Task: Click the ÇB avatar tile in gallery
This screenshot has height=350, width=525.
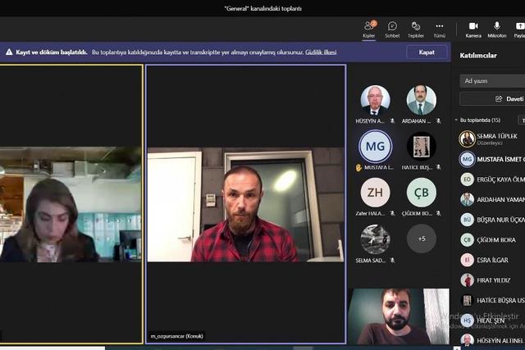Action: coord(421,193)
